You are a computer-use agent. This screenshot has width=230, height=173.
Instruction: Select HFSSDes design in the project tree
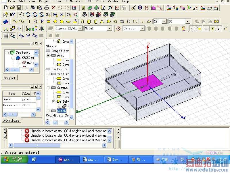[28, 58]
